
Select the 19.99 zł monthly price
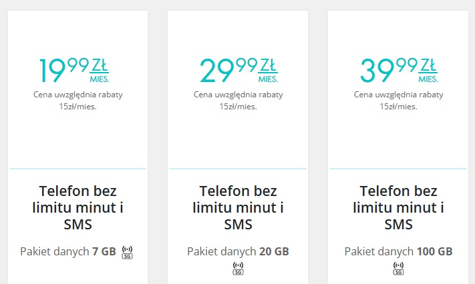pos(74,71)
